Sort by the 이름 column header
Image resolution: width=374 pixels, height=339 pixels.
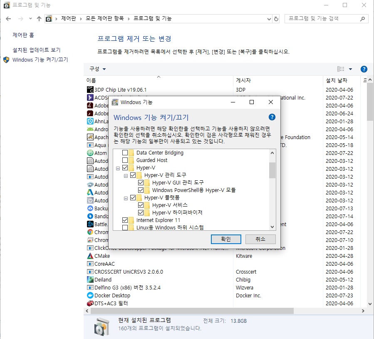[x=159, y=80]
